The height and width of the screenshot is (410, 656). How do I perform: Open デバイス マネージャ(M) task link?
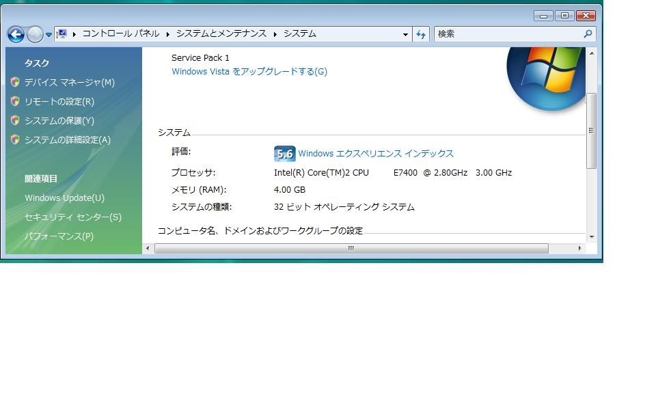(x=70, y=83)
